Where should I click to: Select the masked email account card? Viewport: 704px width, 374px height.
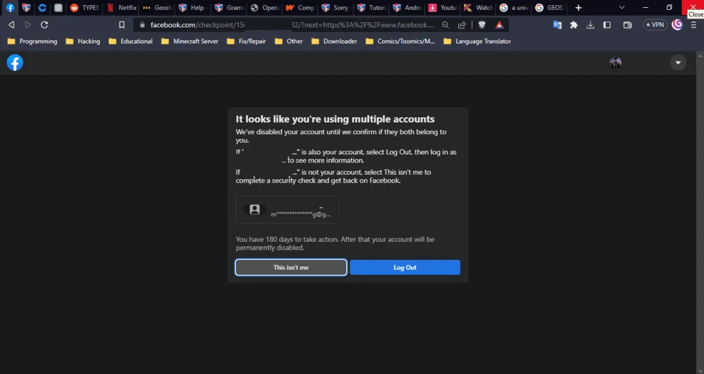287,210
